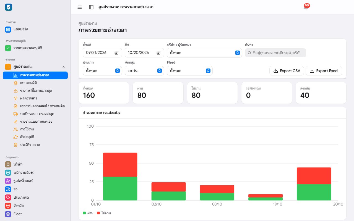Open รายงานแบบกำหนดเอง menu item

35,122
